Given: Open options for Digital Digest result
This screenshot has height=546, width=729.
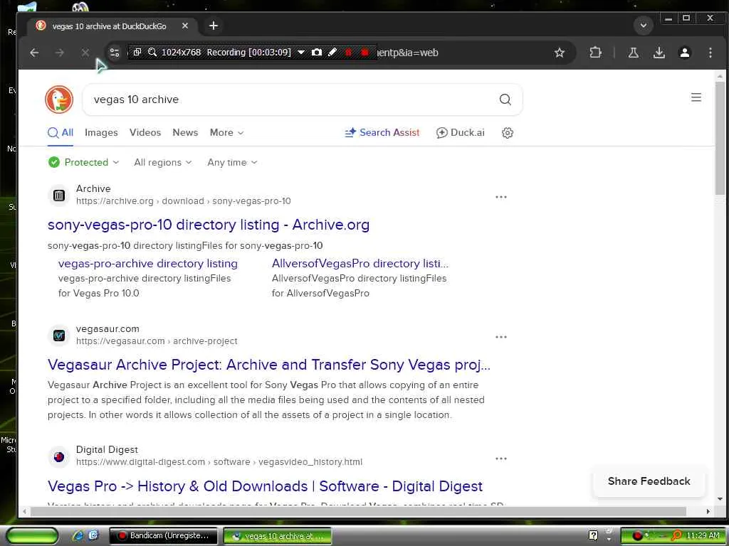Looking at the screenshot, I should [x=500, y=459].
